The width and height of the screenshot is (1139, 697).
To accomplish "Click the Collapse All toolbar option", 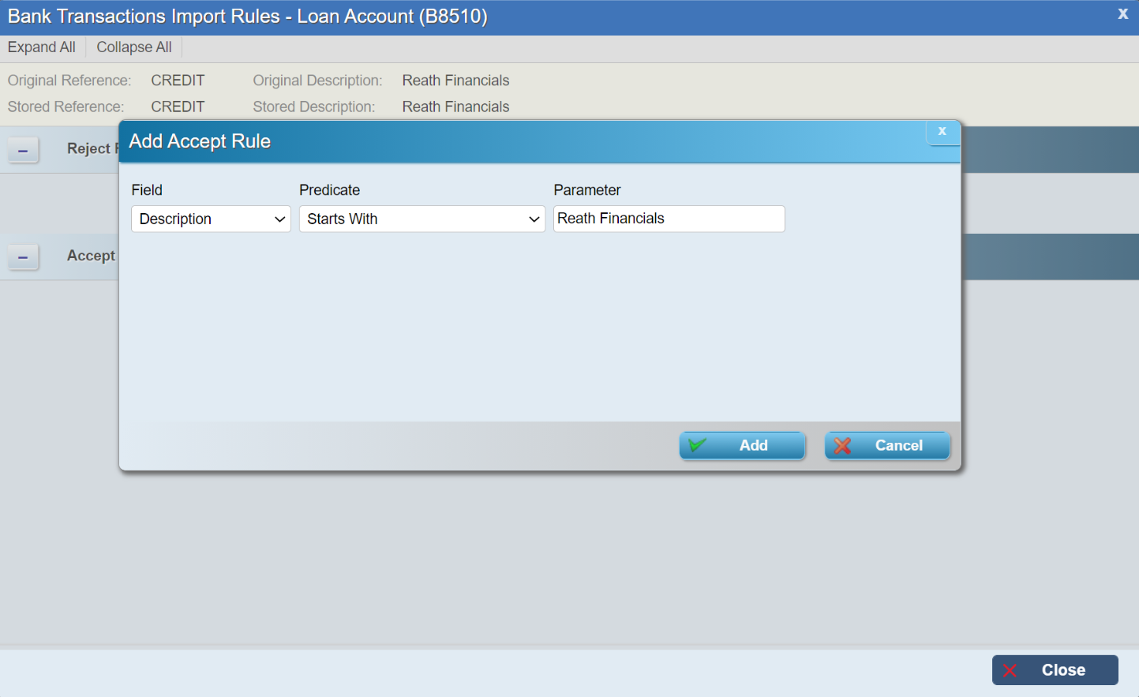I will point(133,47).
